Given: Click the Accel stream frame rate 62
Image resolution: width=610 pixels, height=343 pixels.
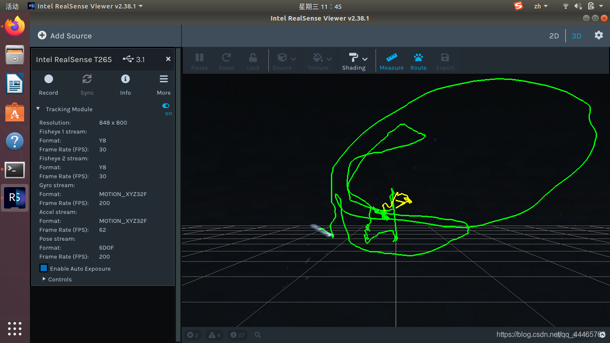Looking at the screenshot, I should [x=103, y=230].
